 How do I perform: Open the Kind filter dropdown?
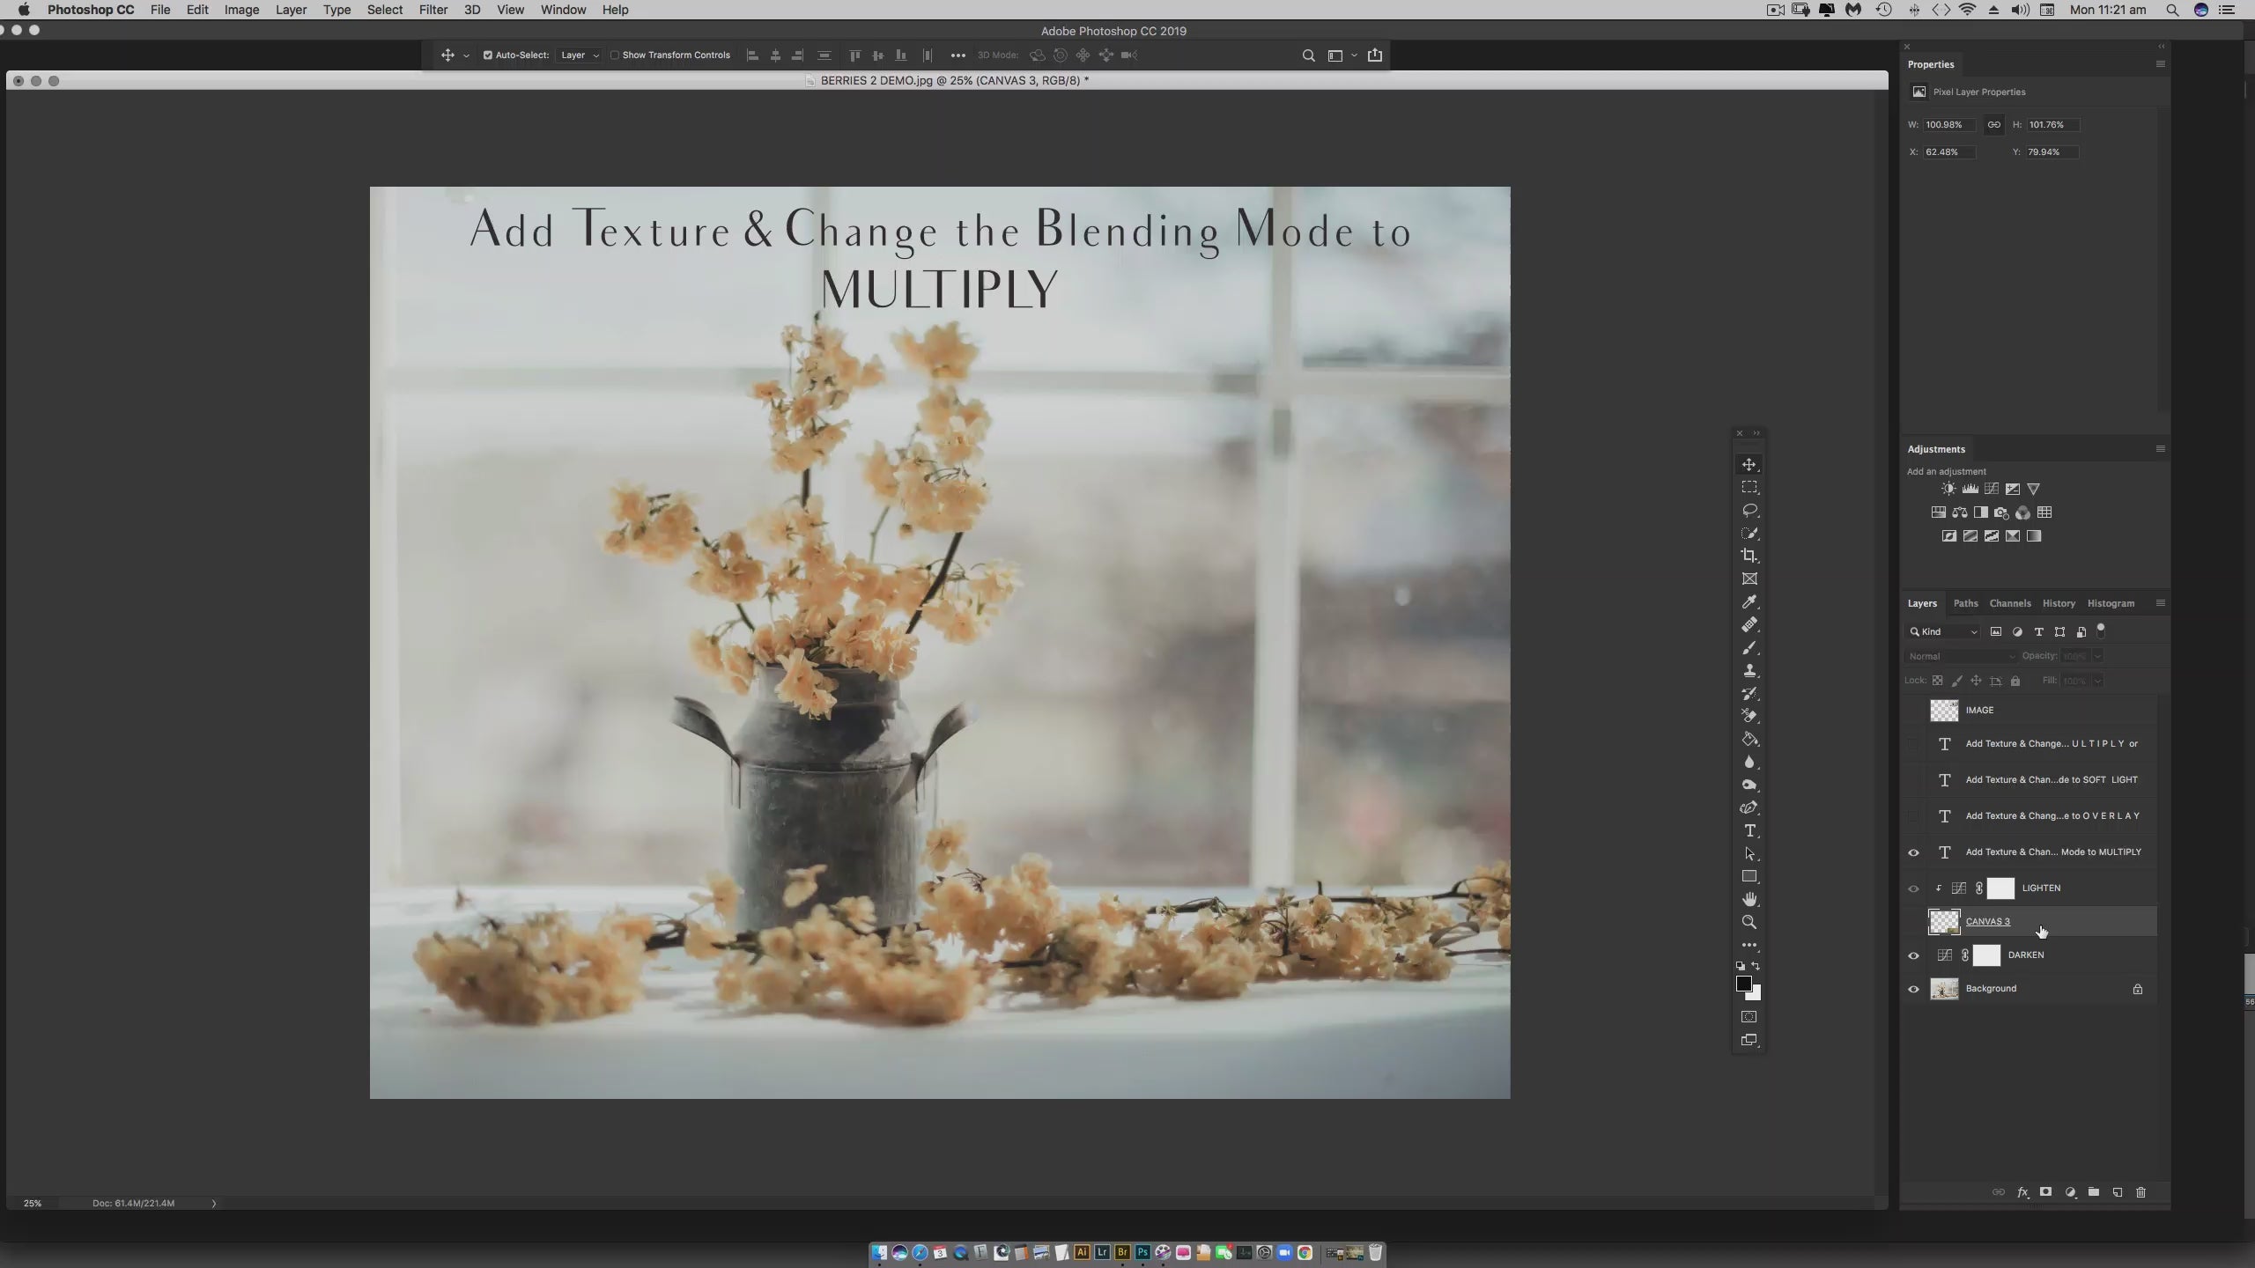(1944, 631)
